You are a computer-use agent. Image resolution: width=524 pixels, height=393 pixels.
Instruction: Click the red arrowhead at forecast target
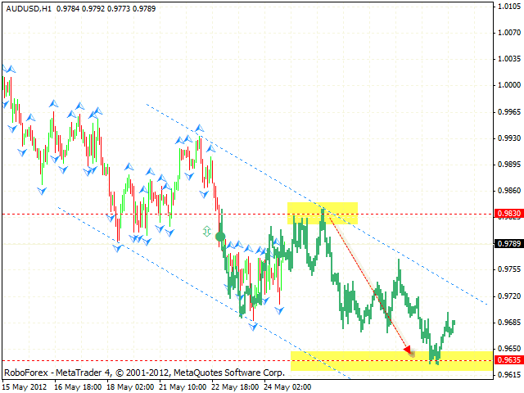pyautogui.click(x=409, y=352)
